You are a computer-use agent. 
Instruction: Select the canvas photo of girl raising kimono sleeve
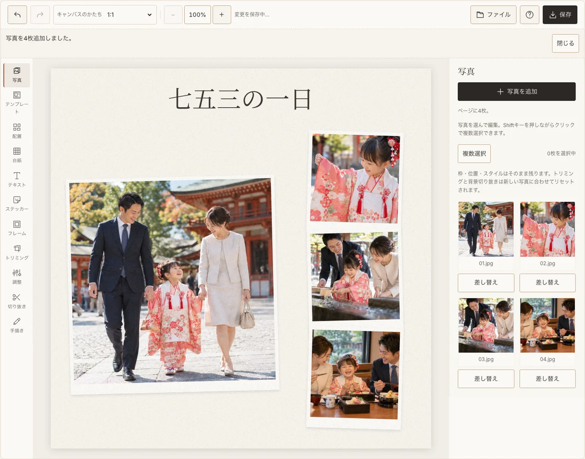(x=355, y=179)
